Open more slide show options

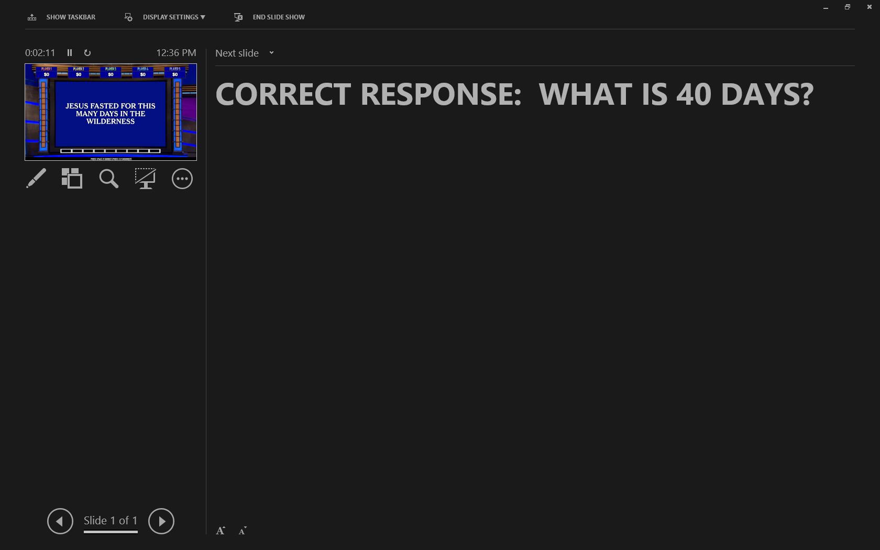(x=182, y=179)
